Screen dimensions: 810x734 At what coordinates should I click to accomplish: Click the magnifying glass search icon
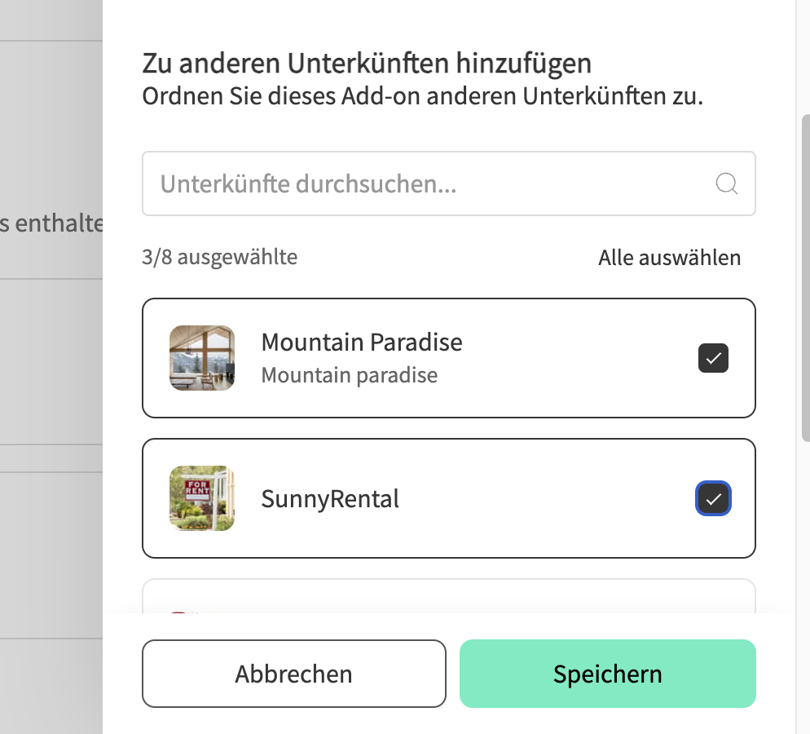click(726, 183)
